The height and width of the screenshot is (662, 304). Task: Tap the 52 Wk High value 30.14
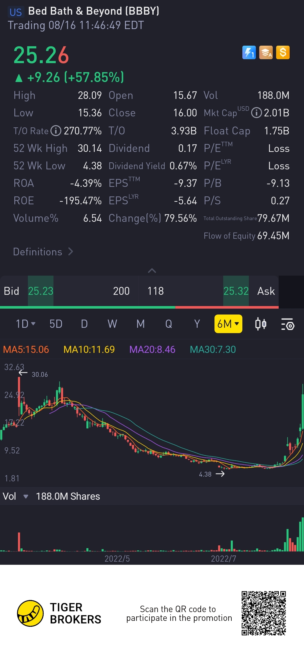click(x=90, y=148)
